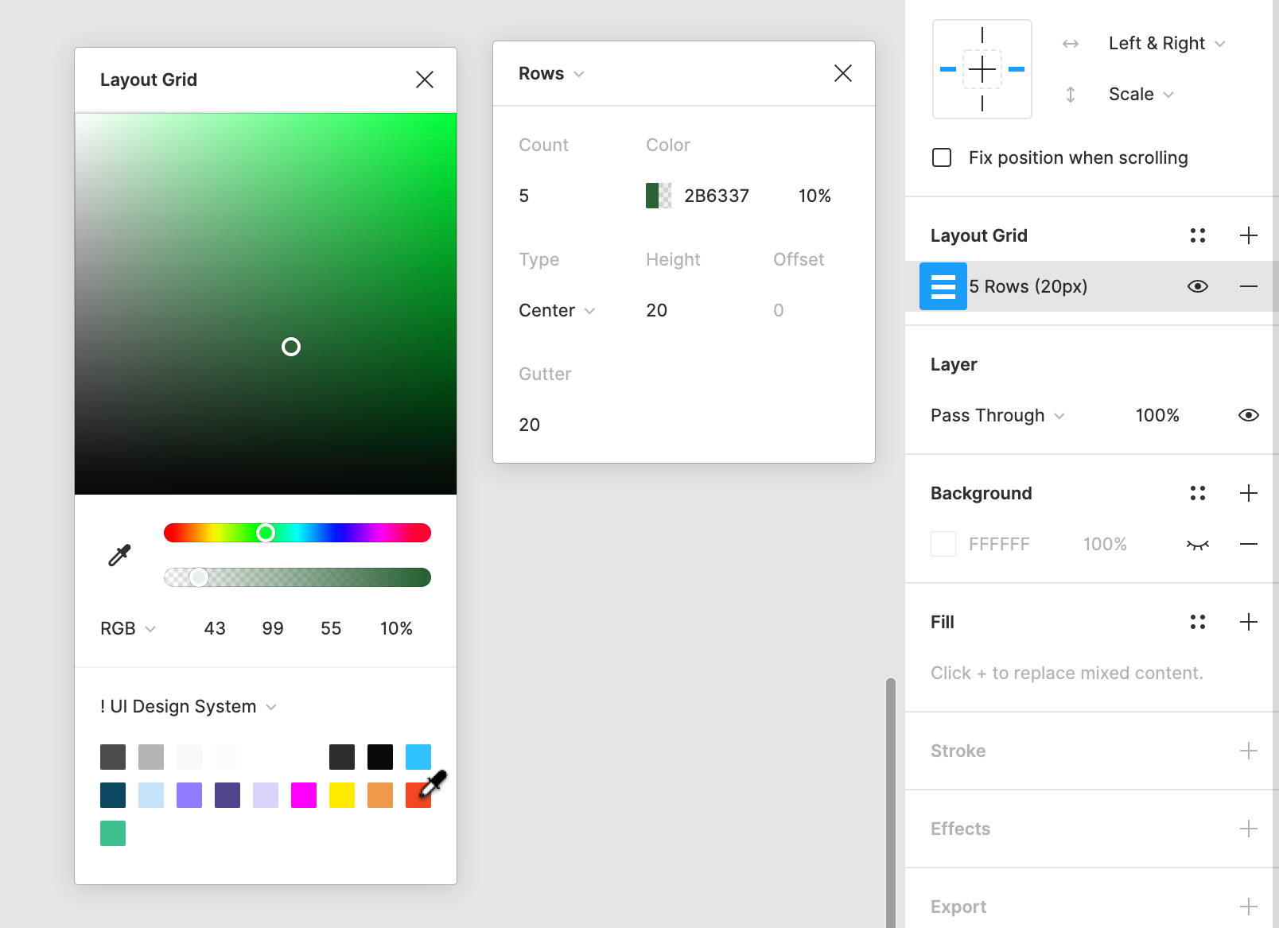This screenshot has width=1279, height=928.
Task: Remove the 5 Rows layout grid
Action: [1249, 286]
